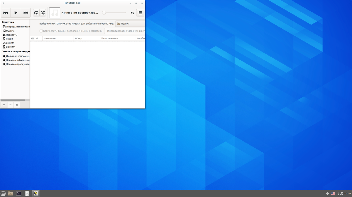
Task: Click the eject device button
Action: tap(17, 105)
